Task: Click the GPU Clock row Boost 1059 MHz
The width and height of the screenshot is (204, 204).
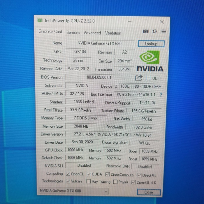Action: 150,151
